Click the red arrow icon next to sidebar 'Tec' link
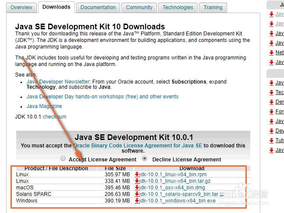This screenshot has width=284, height=213. click(271, 92)
